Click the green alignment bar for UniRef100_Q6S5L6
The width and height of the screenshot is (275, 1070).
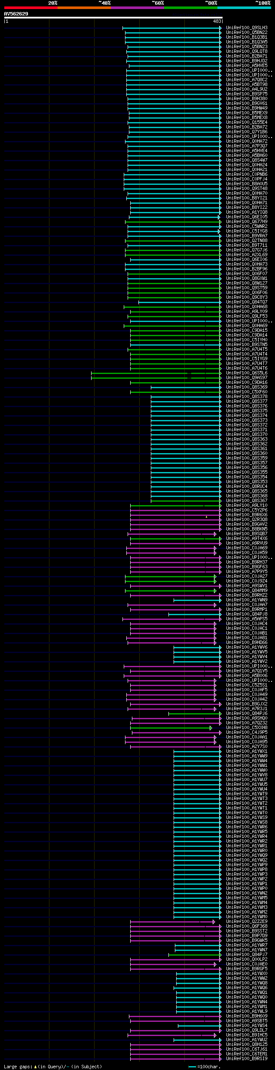(x=156, y=373)
